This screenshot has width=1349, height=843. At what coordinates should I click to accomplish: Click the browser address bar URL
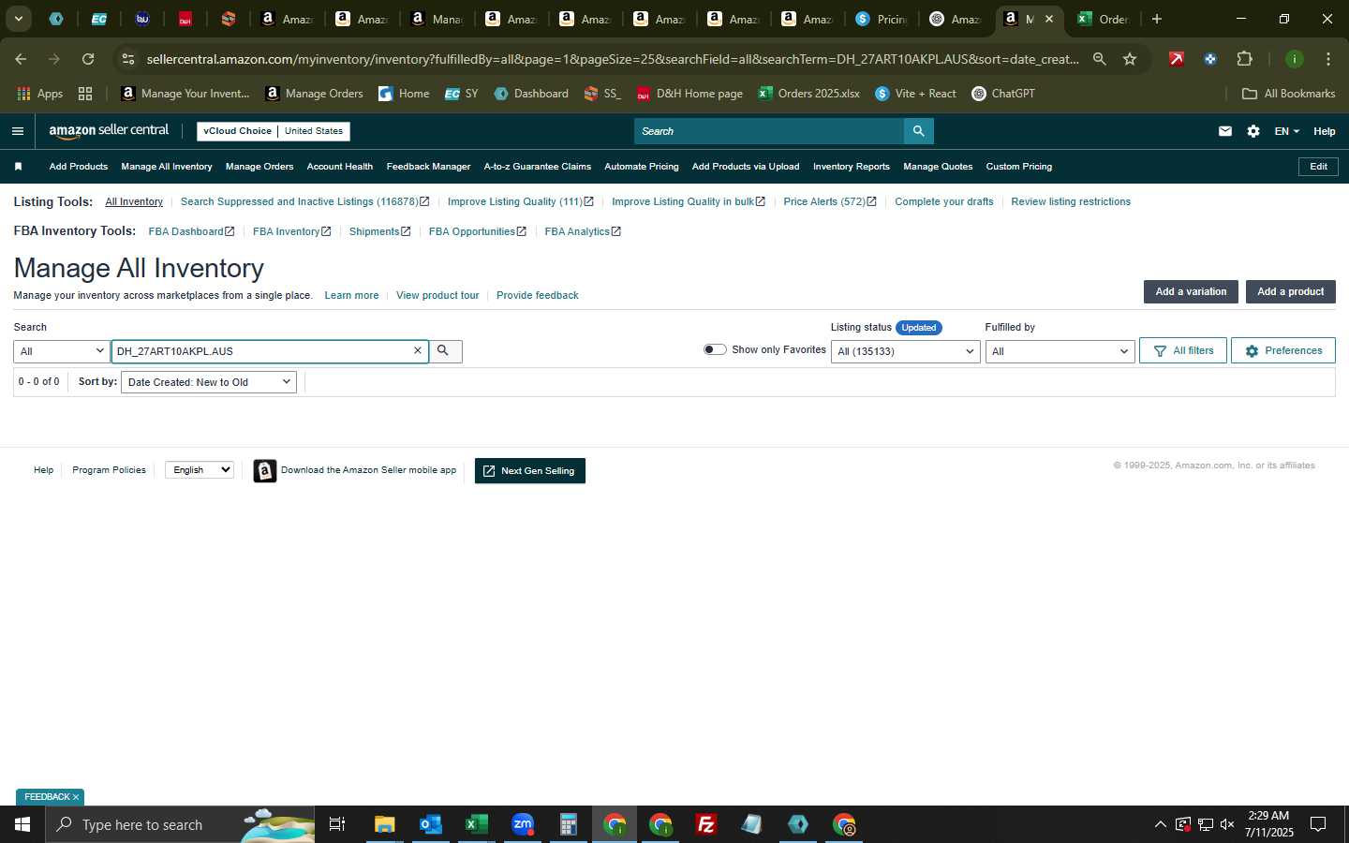613,59
